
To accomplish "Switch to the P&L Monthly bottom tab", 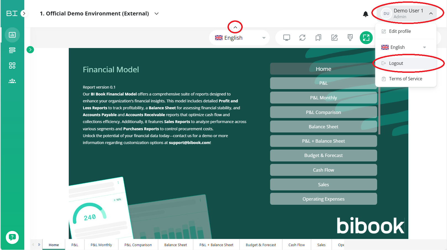I will [101, 245].
